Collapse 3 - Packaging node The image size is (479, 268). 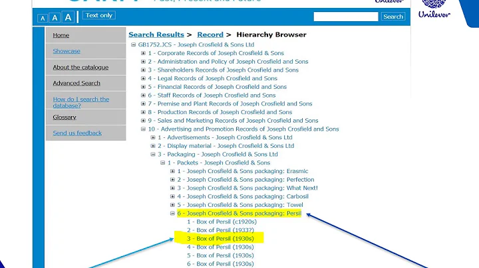[x=153, y=155]
